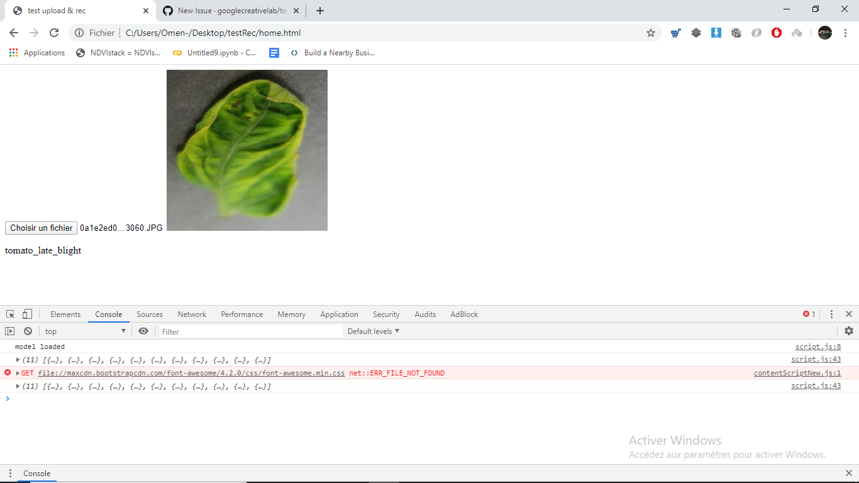Click the Inspect element cursor icon
This screenshot has height=483, width=859.
pos(10,313)
